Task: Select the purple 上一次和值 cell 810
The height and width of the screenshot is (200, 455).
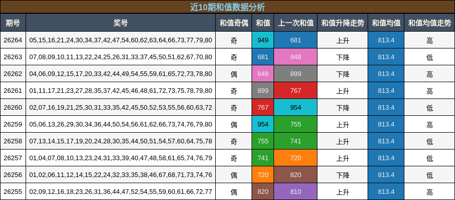Action: point(295,191)
